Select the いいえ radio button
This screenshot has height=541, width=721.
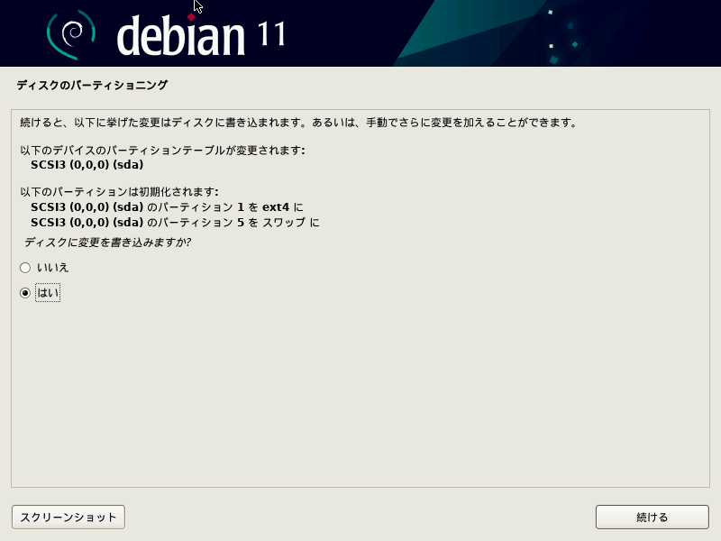pyautogui.click(x=25, y=268)
